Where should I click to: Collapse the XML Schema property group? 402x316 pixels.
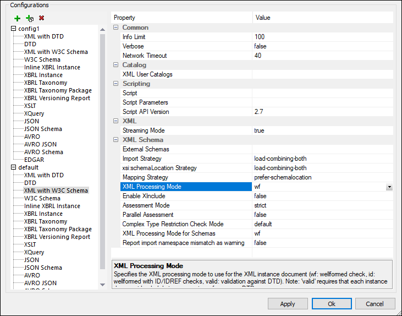(x=116, y=140)
